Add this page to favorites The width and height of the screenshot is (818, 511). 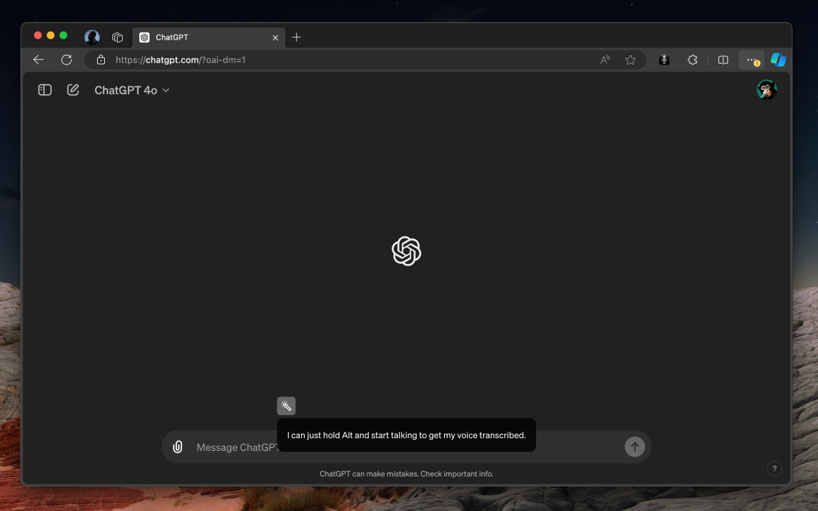tap(631, 59)
